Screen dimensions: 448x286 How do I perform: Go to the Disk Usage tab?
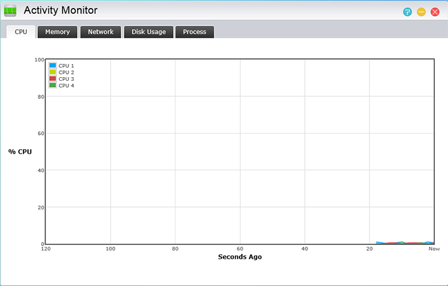149,32
